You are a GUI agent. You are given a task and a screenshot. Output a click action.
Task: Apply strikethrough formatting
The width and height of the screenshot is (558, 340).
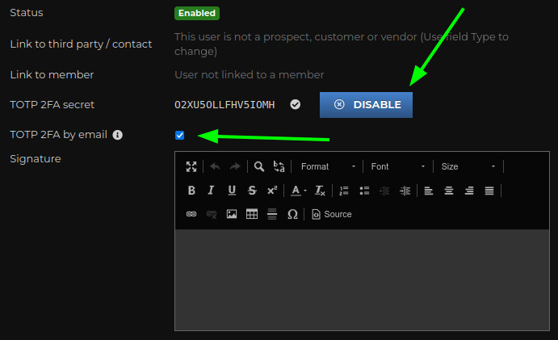(252, 191)
